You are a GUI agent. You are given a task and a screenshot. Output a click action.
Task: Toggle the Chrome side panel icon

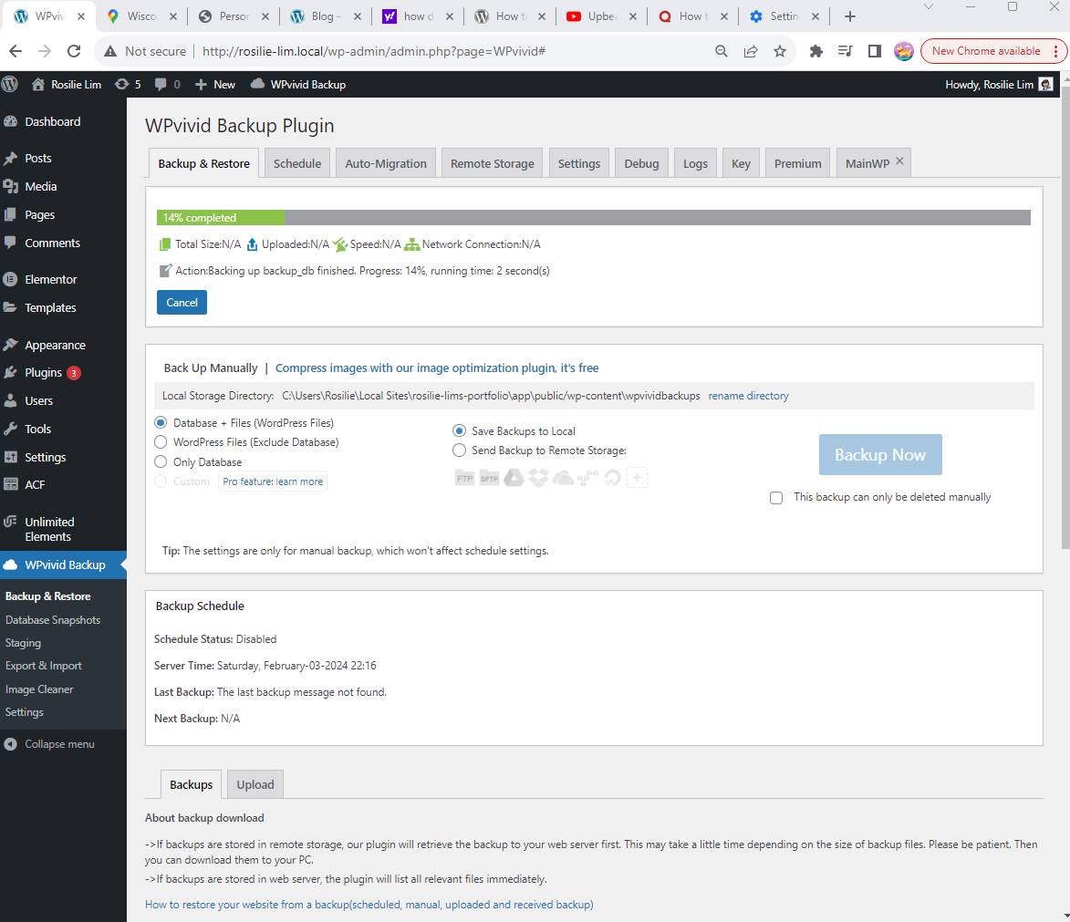[x=874, y=51]
